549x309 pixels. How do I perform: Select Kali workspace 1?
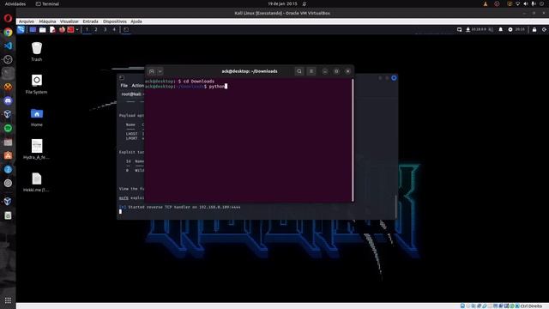click(x=87, y=30)
